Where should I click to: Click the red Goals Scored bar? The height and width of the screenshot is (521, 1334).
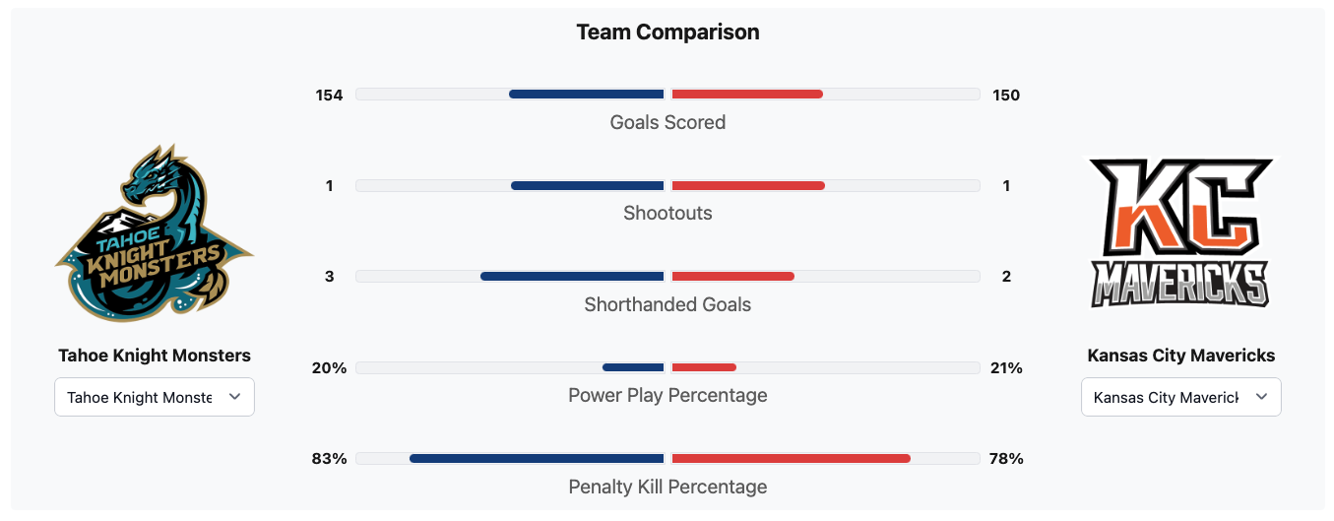(x=747, y=95)
